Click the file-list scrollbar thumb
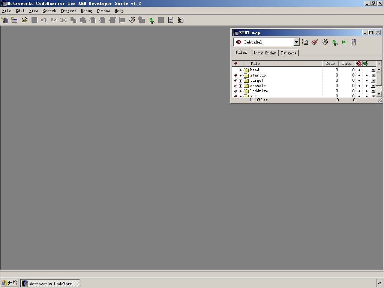The image size is (384, 288). (x=379, y=79)
